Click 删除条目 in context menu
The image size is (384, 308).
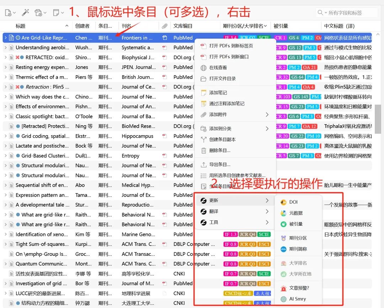[220, 150]
